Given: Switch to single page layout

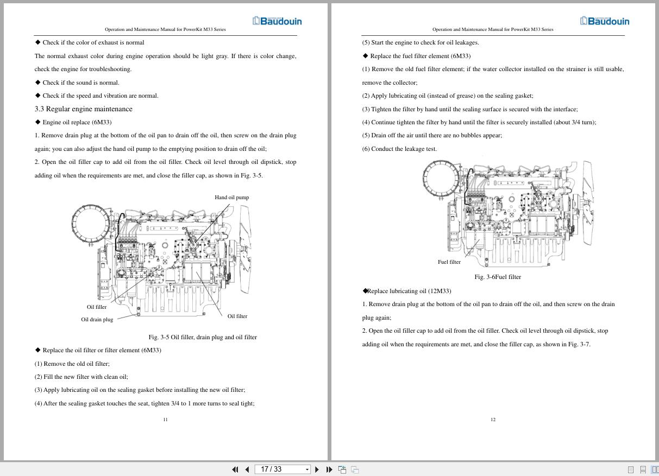Looking at the screenshot, I should click(631, 470).
